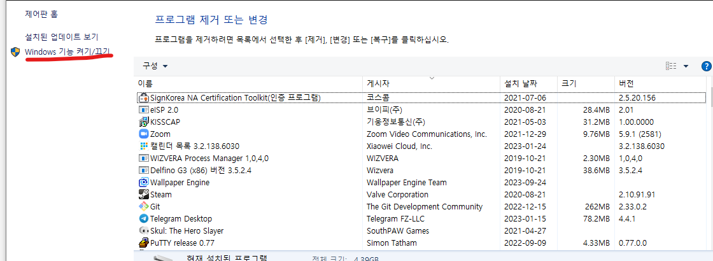Click publisher Valve Corporation
Image resolution: width=713 pixels, height=261 pixels.
click(397, 195)
